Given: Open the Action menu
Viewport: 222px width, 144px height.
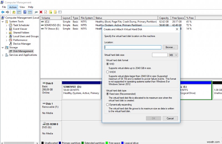Looking at the screenshot, I should click(x=13, y=7).
